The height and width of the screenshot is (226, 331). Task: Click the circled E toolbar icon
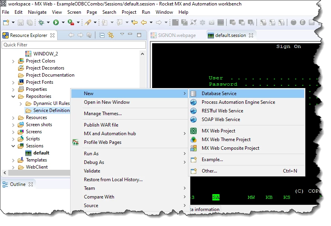[303, 22]
